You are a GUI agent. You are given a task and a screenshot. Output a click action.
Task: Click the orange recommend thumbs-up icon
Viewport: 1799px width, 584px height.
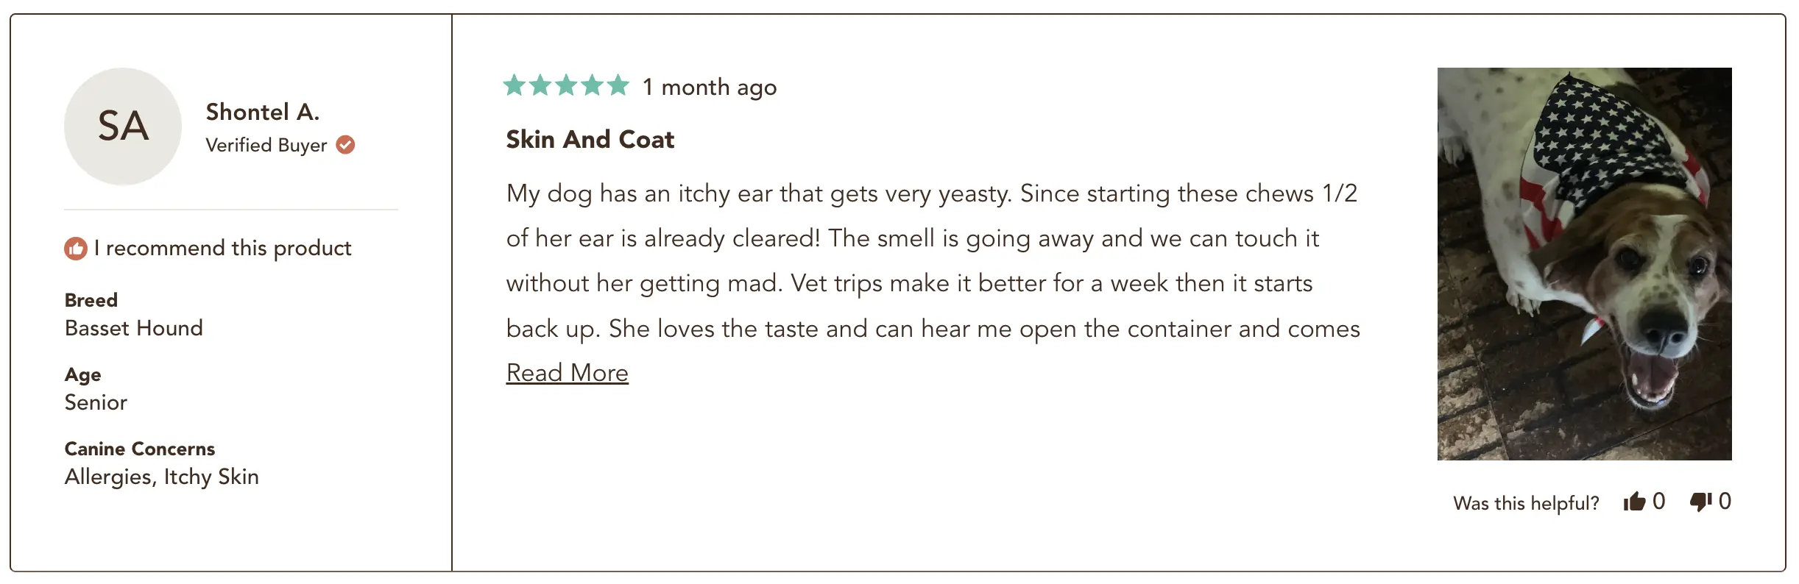[75, 249]
